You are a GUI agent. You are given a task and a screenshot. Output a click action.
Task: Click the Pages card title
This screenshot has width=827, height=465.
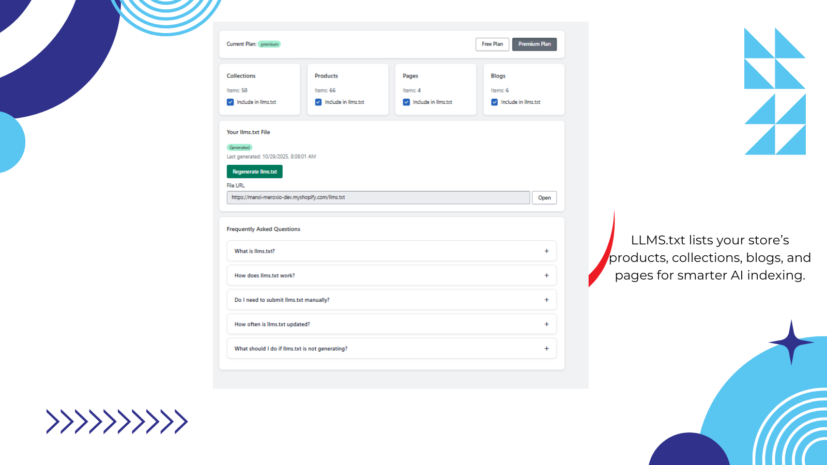tap(410, 76)
